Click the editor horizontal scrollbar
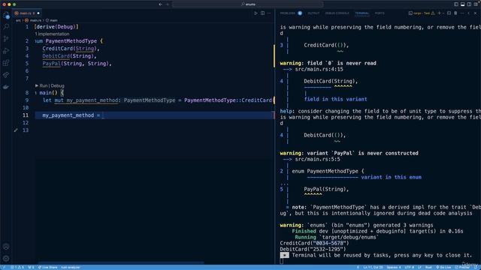The height and width of the screenshot is (270, 481). click(121, 263)
